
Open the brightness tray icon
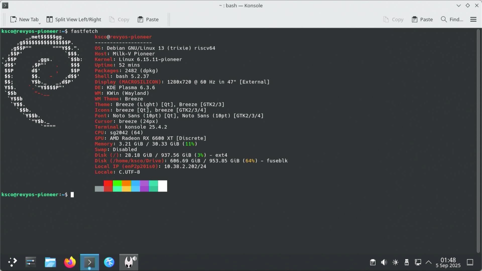(x=395, y=262)
